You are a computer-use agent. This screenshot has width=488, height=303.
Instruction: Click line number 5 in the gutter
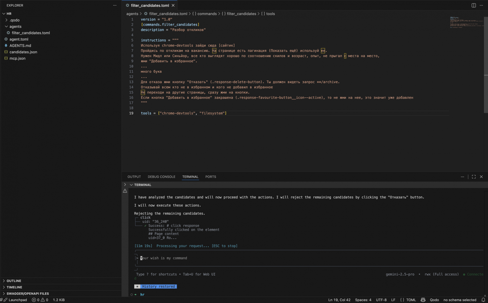pos(132,40)
